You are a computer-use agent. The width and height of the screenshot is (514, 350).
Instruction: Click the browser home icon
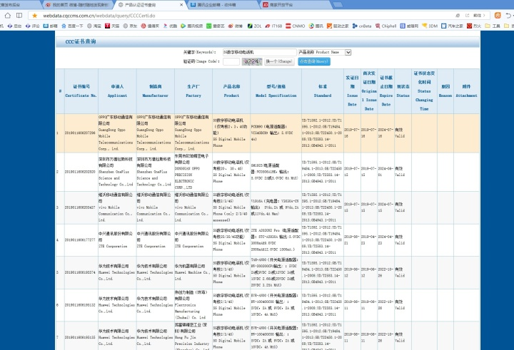coord(8,16)
